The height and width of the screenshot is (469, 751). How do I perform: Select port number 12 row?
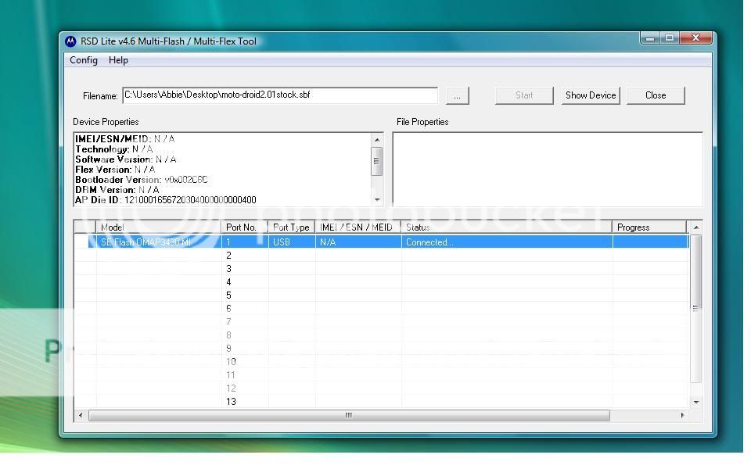coord(382,388)
